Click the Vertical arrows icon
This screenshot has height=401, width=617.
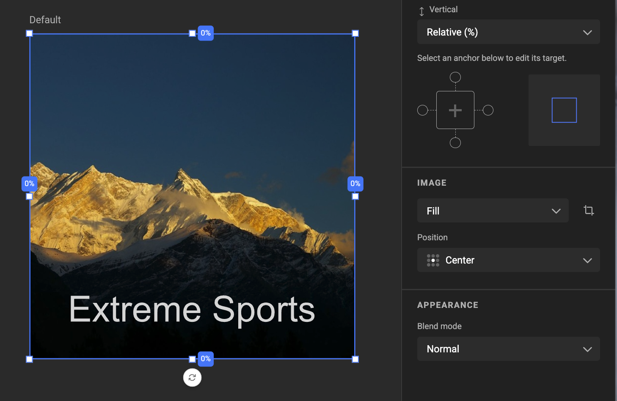pos(421,11)
